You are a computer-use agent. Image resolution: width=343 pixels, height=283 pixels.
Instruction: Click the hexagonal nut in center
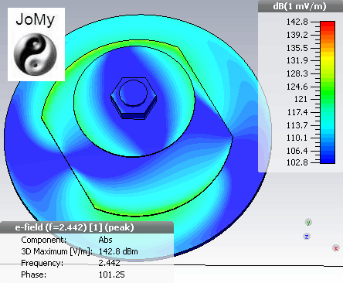click(134, 98)
